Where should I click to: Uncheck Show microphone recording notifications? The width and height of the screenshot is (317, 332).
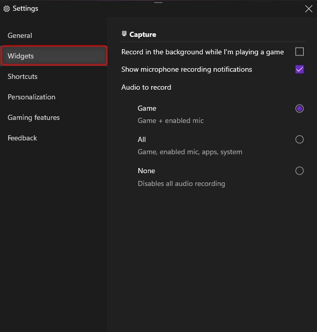(300, 69)
